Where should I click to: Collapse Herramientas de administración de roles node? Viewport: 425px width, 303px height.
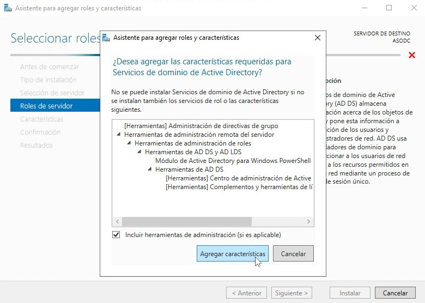(x=129, y=143)
